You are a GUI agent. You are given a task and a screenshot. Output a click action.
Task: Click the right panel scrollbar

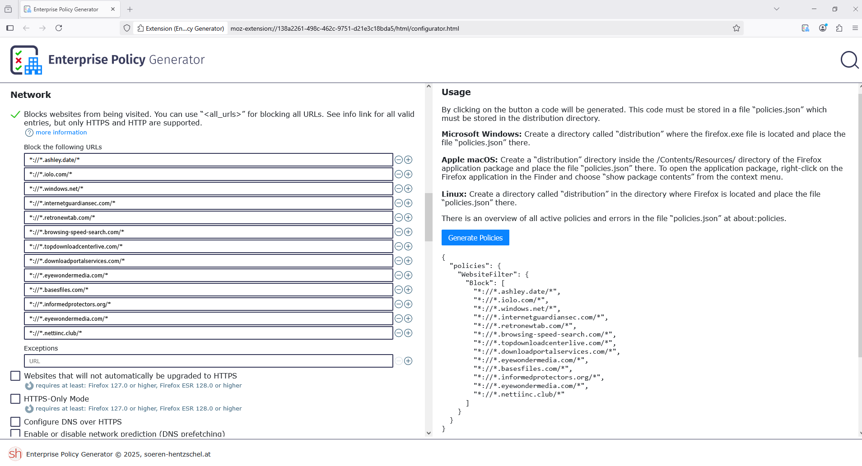pos(860,226)
